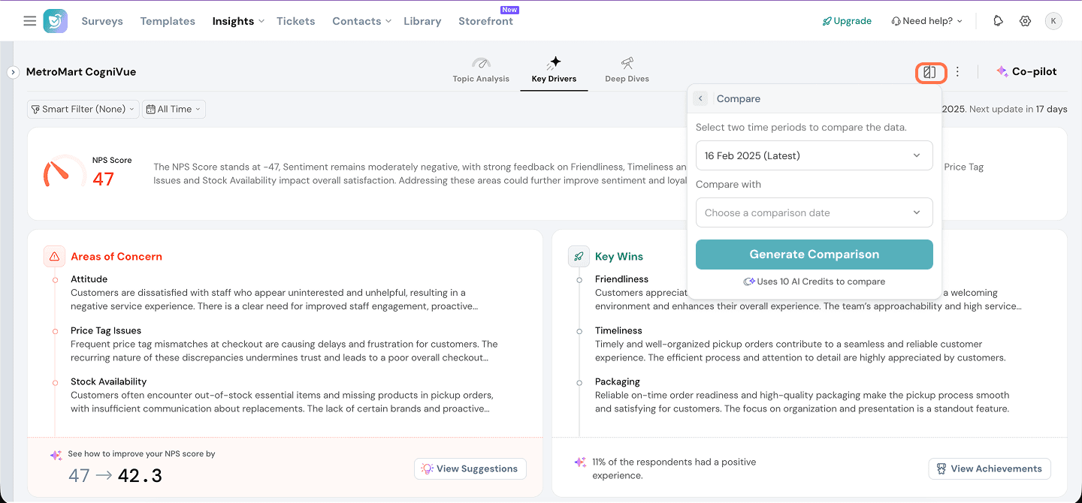The image size is (1082, 503).
Task: Open the settings gear icon
Action: 1025,21
